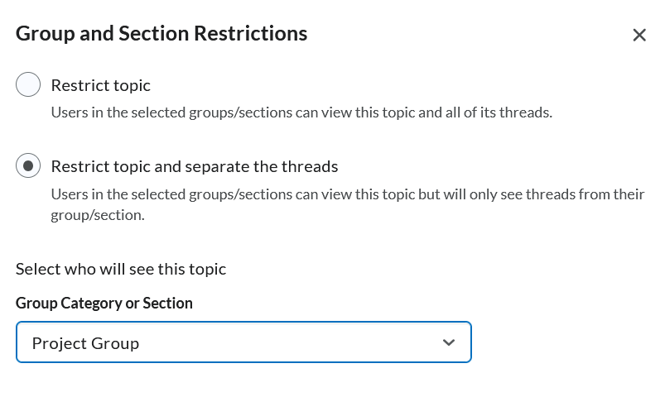This screenshot has height=397, width=665.
Task: Click the description under Restrict topic
Action: point(301,112)
